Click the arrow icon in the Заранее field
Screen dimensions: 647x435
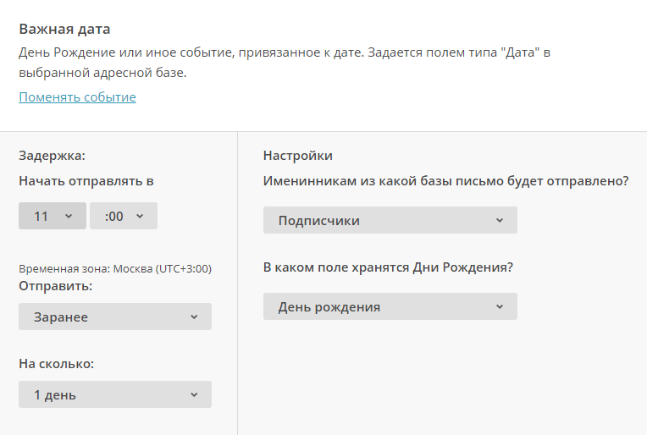pyautogui.click(x=194, y=317)
